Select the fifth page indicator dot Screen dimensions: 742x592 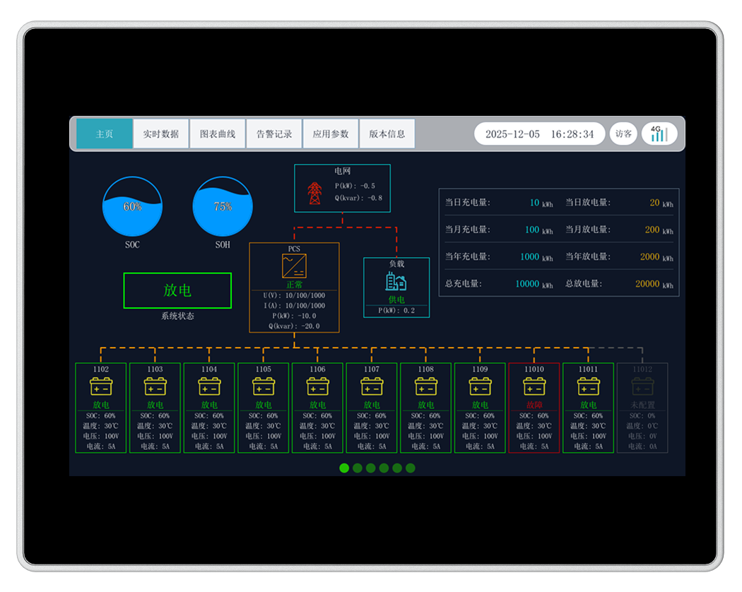coord(397,468)
